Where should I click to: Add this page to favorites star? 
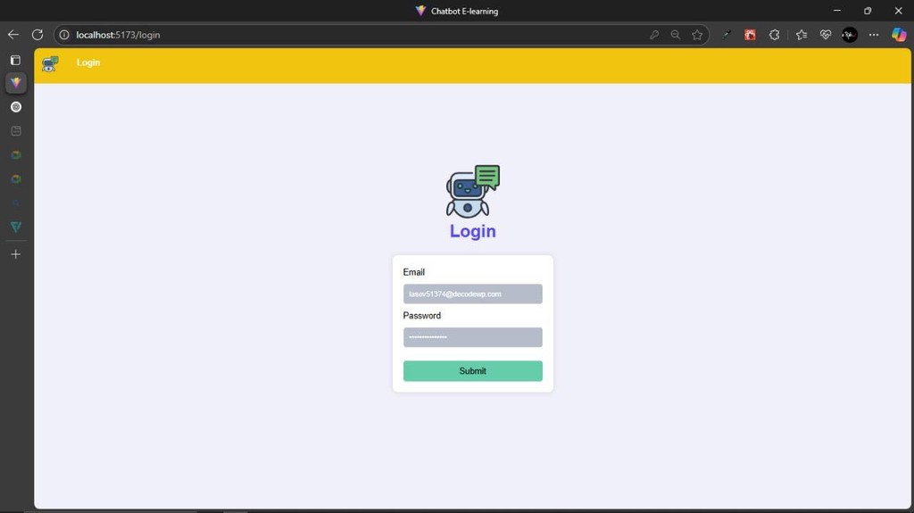[x=697, y=35]
